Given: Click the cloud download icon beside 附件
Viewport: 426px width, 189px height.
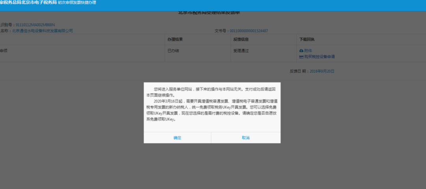Looking at the screenshot, I should [x=301, y=51].
